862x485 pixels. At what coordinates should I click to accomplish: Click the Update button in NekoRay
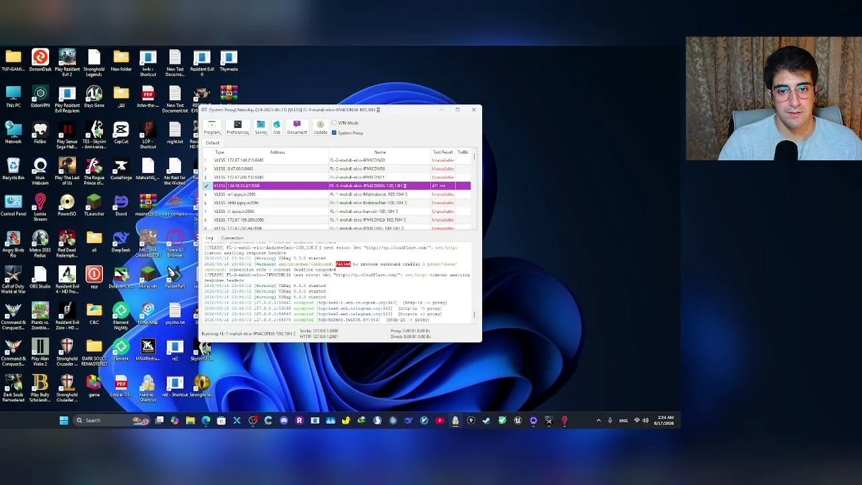tap(320, 127)
